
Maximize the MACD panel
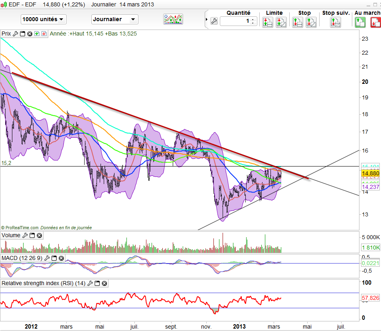click(x=54, y=259)
